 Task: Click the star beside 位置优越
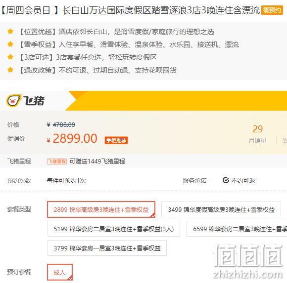[x=10, y=32]
